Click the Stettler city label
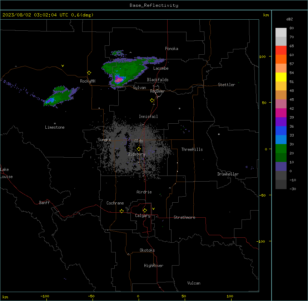The image size is (308, 301). (227, 85)
